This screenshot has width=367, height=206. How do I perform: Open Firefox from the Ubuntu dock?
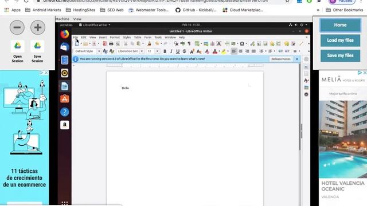point(65,34)
